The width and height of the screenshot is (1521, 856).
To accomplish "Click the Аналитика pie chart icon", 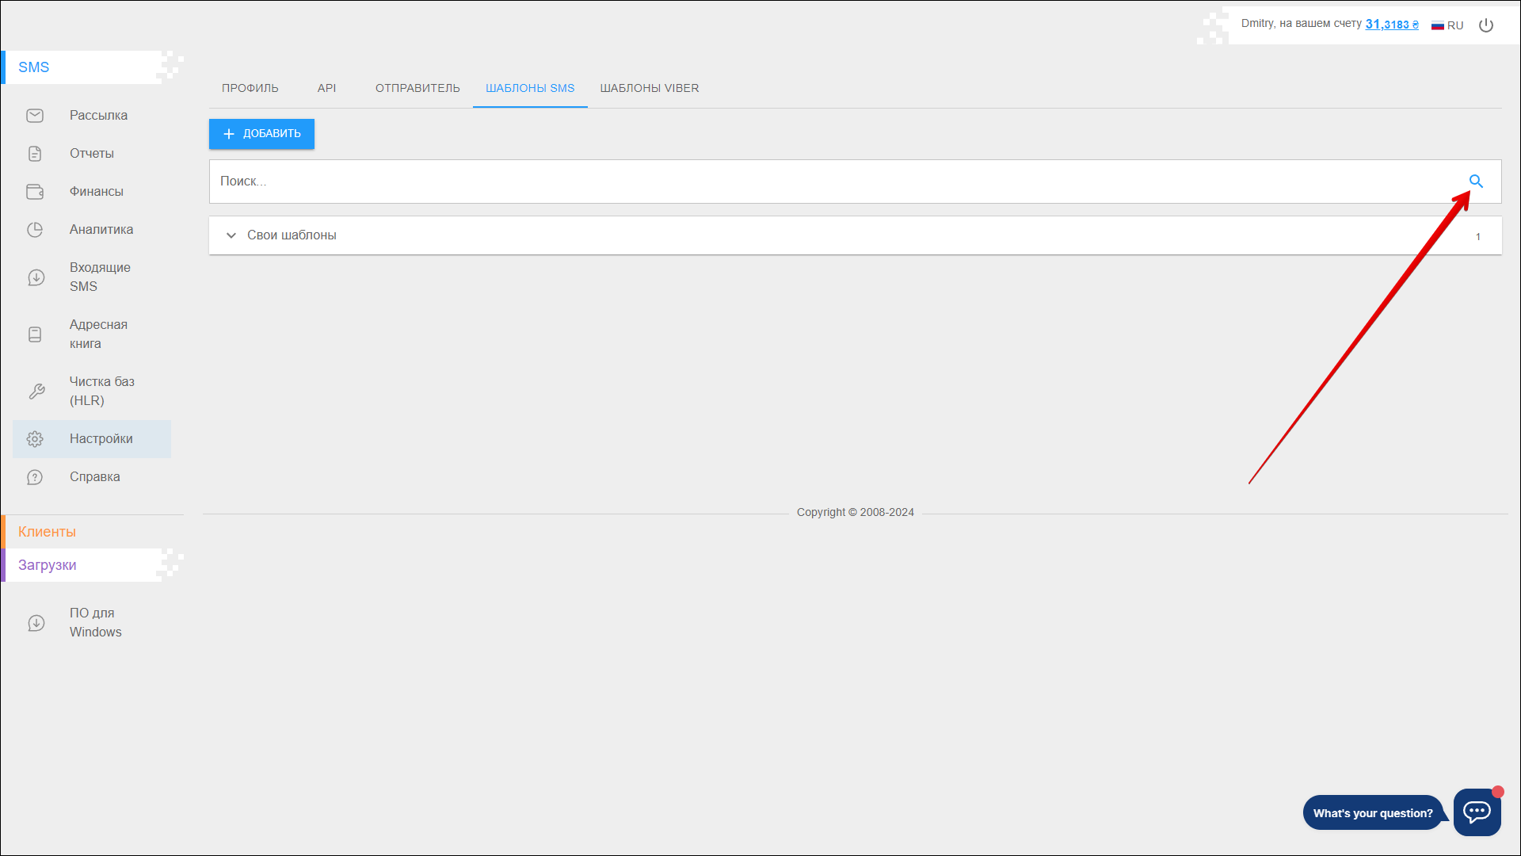I will click(35, 230).
